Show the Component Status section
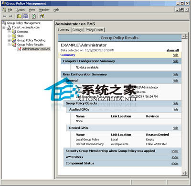The image size is (191, 186). click(175, 163)
